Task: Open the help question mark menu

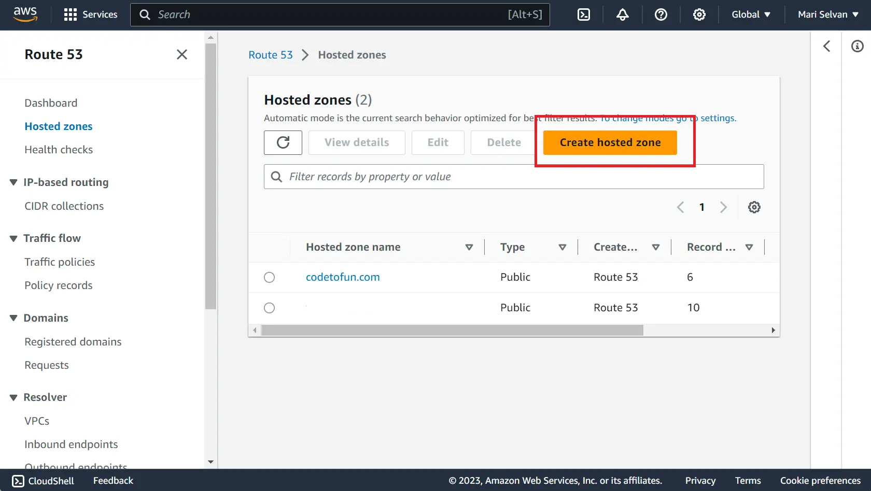Action: (661, 15)
